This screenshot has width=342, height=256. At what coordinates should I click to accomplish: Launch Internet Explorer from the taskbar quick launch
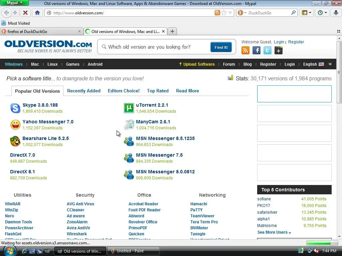coord(24,251)
